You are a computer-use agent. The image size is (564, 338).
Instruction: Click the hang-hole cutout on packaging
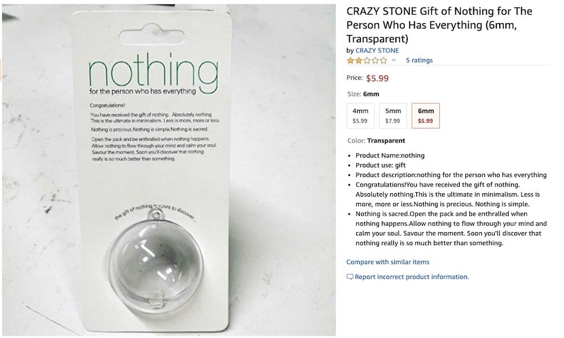[151, 34]
